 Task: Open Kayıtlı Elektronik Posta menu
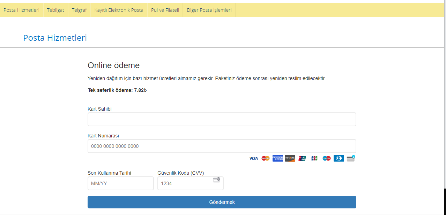[x=119, y=10]
